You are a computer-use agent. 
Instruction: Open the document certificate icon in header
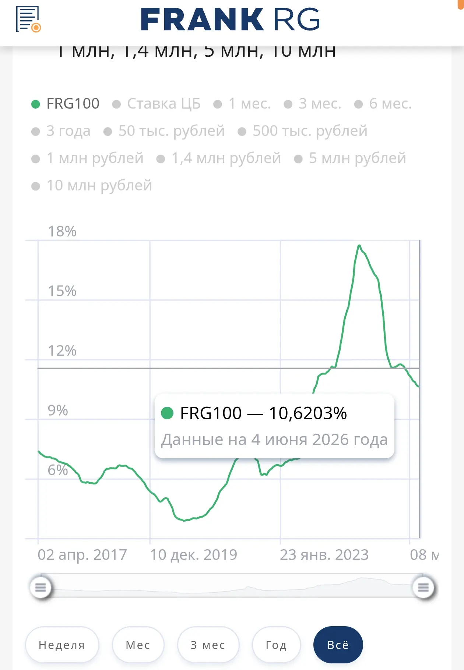click(28, 19)
